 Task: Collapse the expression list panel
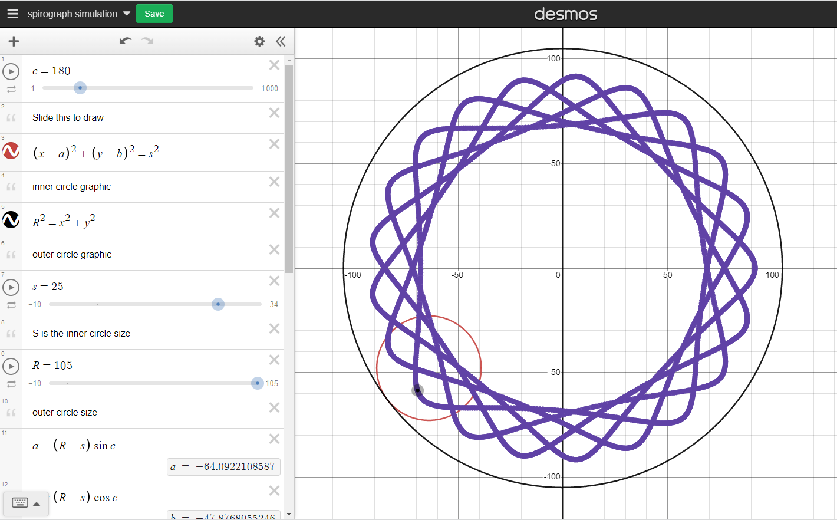click(281, 41)
